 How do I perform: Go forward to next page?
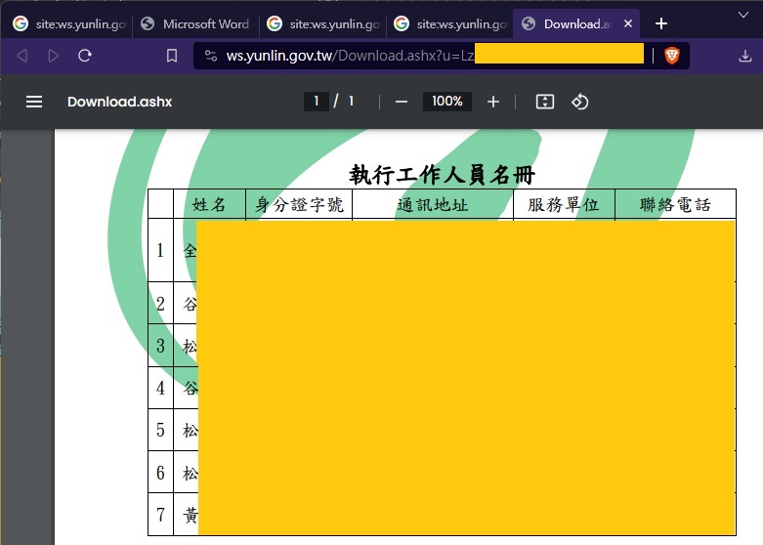[54, 56]
